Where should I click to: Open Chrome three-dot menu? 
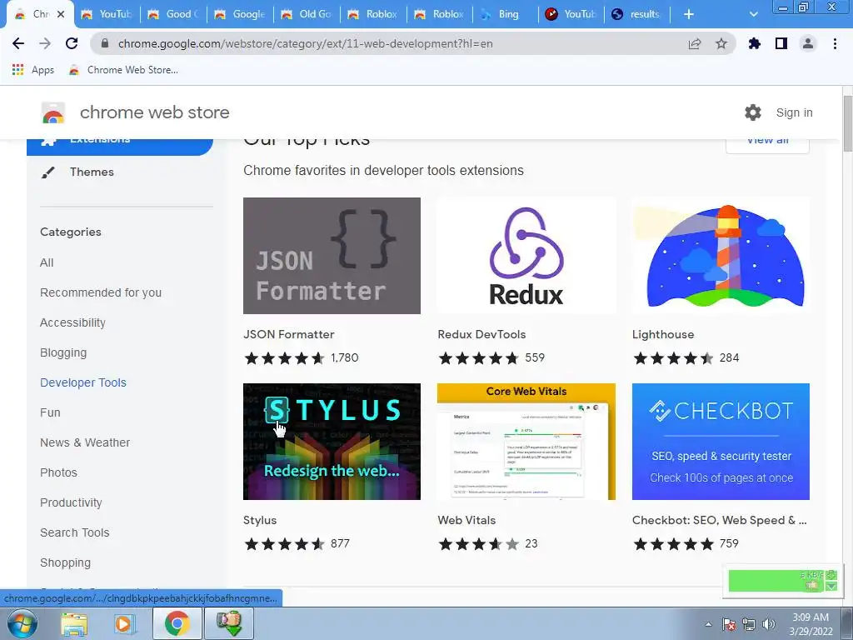(835, 43)
